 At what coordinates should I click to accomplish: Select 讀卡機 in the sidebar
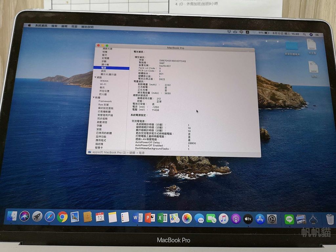coord(105,64)
